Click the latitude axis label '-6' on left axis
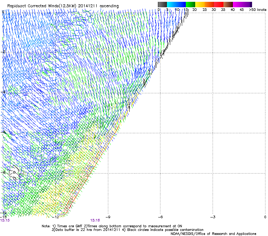This screenshot has width=268, height=236. (x=3, y=132)
